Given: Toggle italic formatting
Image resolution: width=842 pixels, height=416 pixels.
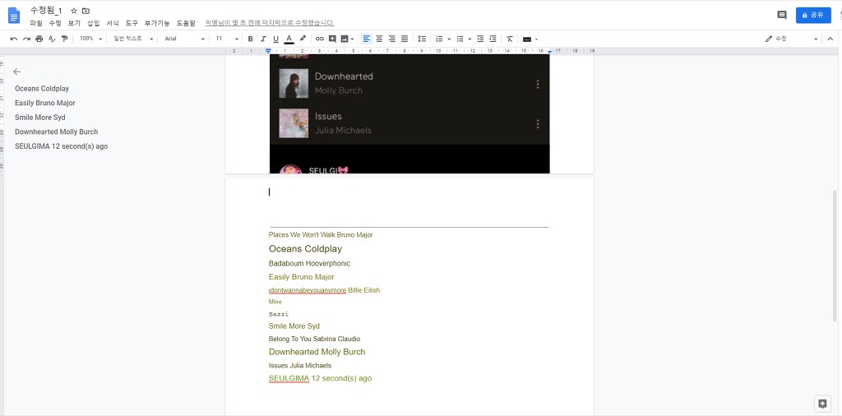Looking at the screenshot, I should 263,39.
